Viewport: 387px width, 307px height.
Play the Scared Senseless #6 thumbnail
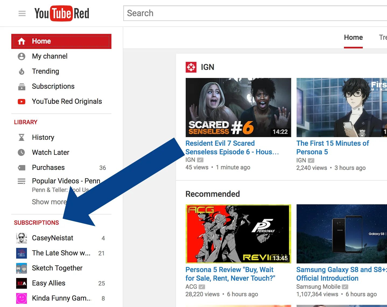(238, 108)
